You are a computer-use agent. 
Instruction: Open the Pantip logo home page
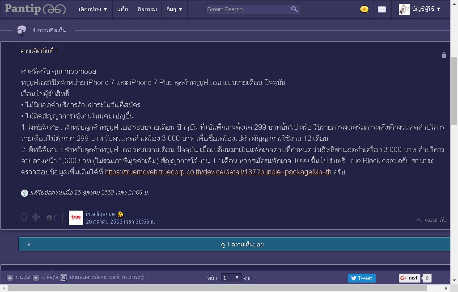point(35,9)
